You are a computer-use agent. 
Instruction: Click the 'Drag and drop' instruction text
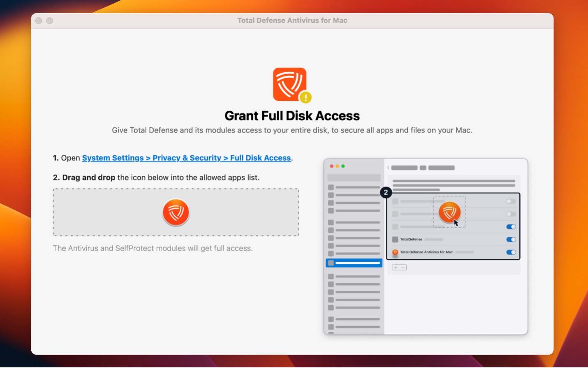pyautogui.click(x=156, y=178)
